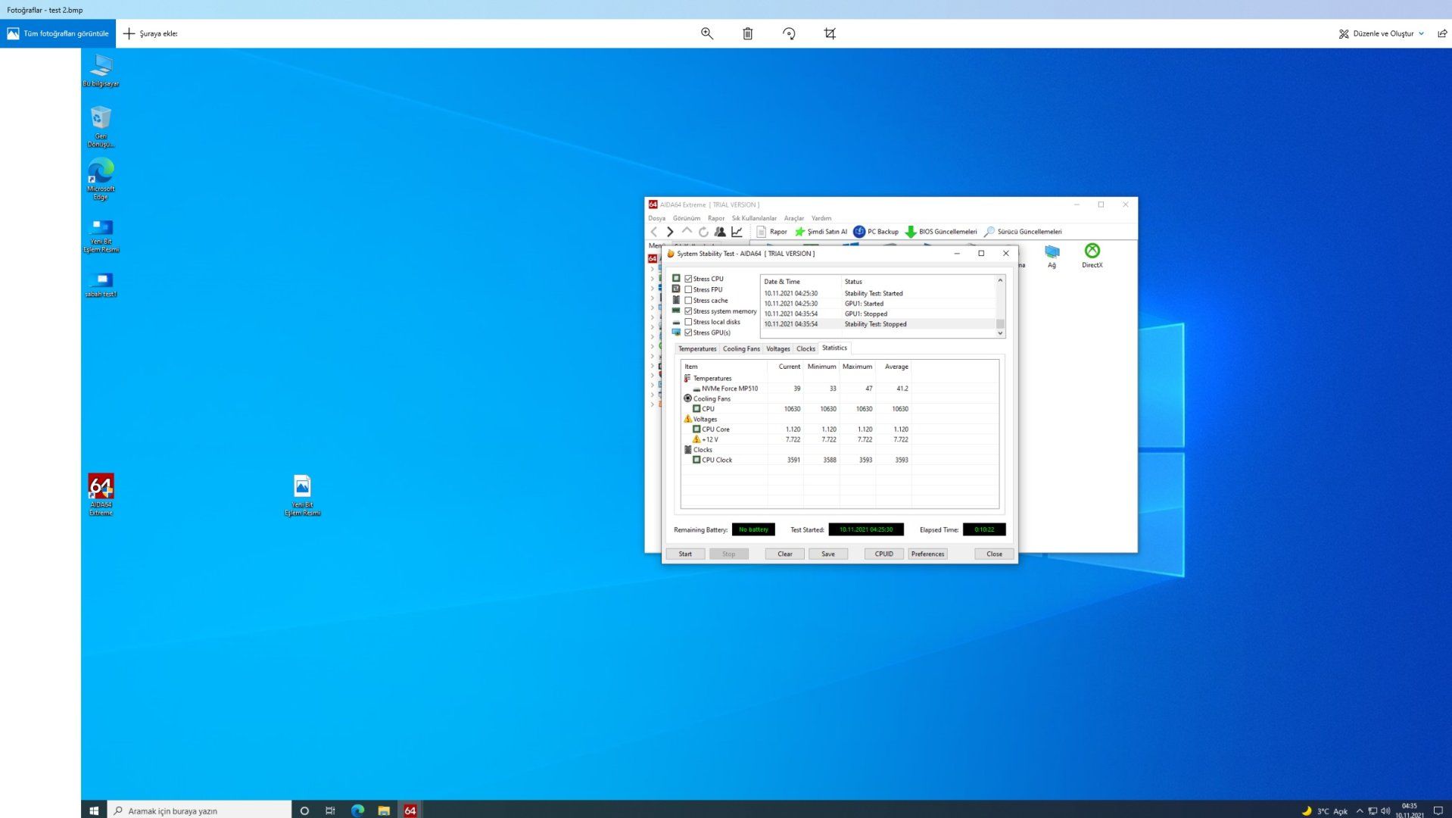Click the Close button in Stability Test
1452x818 pixels.
(x=994, y=554)
